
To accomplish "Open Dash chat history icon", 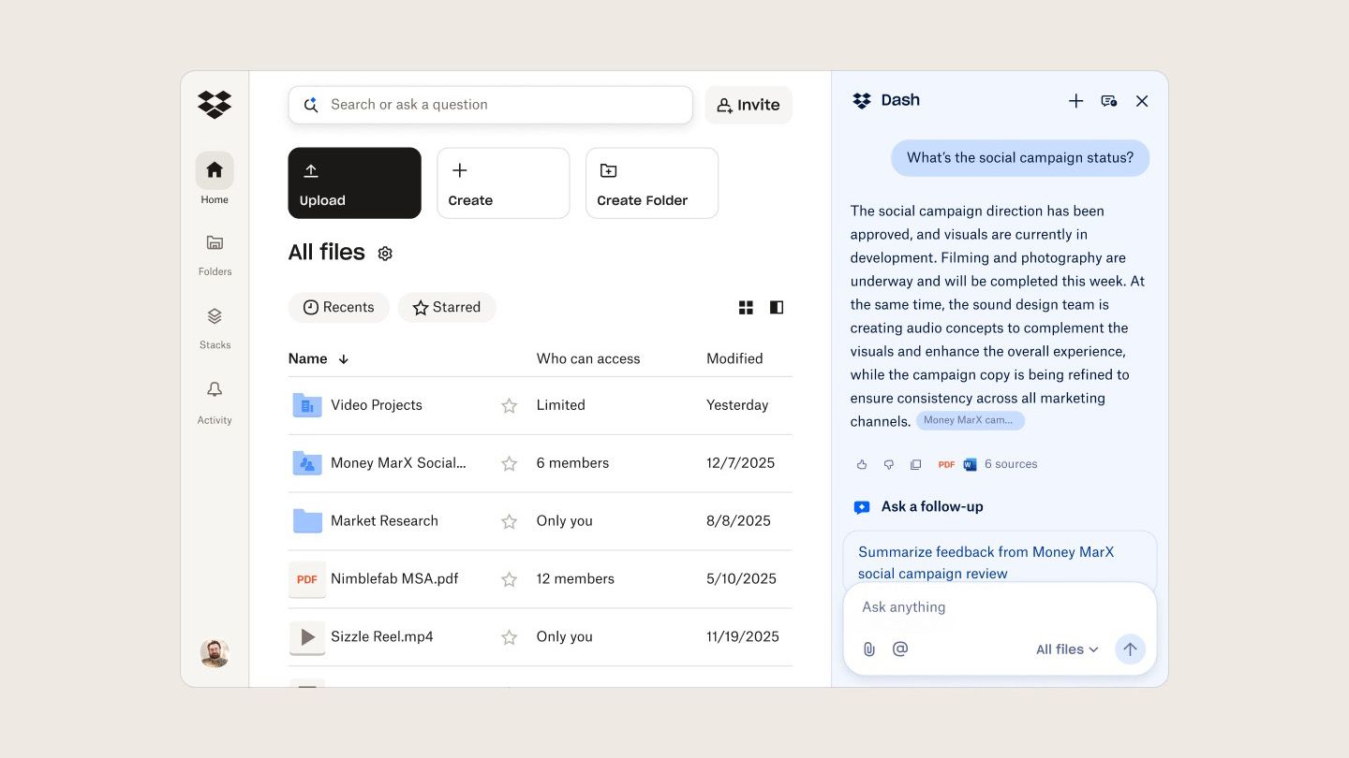I will point(1108,100).
